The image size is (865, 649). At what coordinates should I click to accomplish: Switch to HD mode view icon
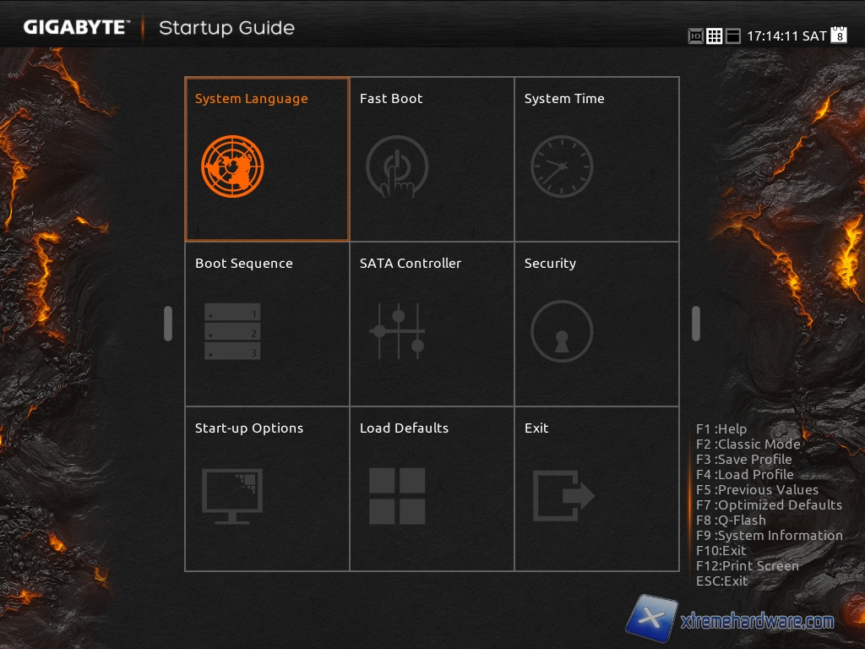coord(696,36)
